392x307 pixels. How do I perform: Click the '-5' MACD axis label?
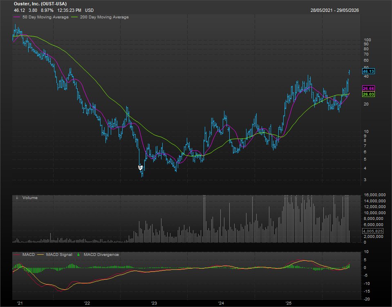pyautogui.click(x=366, y=276)
